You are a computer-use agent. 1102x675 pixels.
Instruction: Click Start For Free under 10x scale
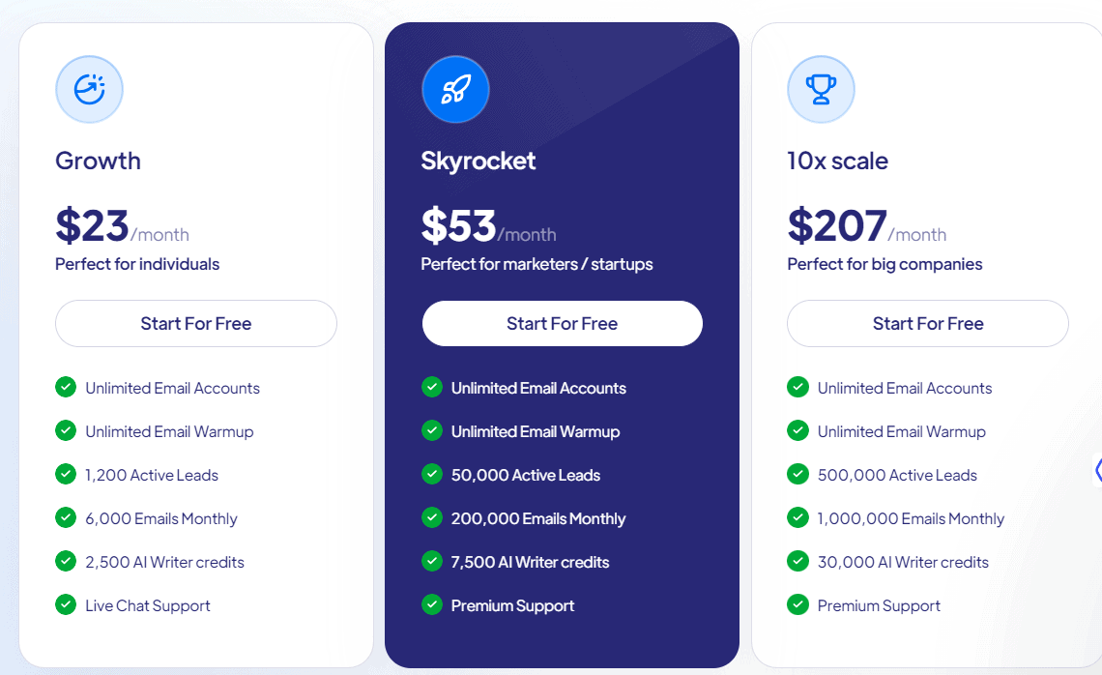(927, 323)
